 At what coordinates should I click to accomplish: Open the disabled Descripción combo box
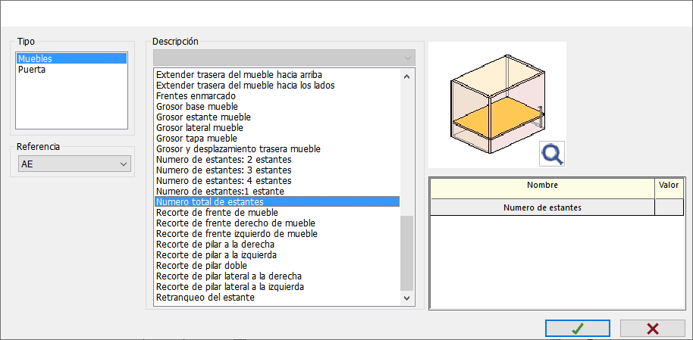pos(284,58)
